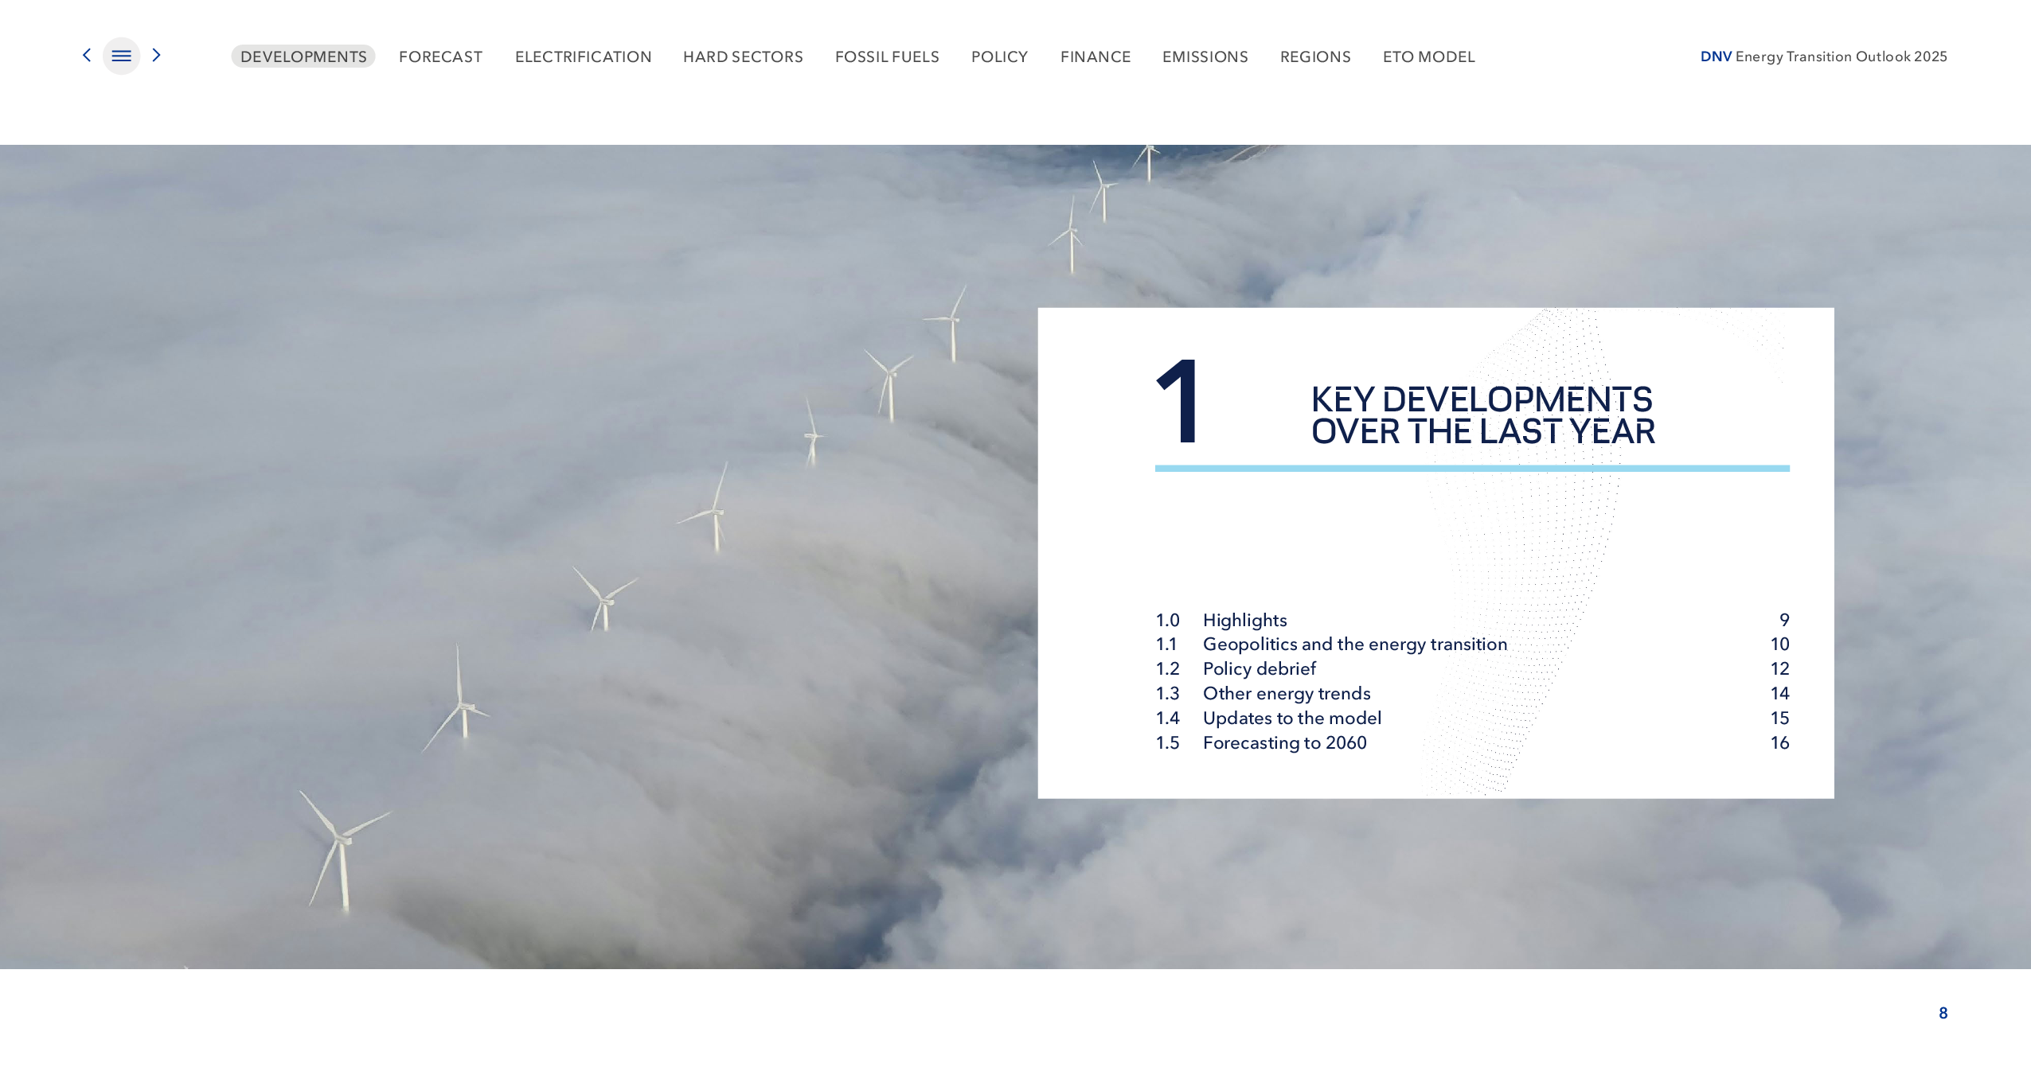Go to the previous page arrow
The width and height of the screenshot is (2031, 1071).
(87, 55)
